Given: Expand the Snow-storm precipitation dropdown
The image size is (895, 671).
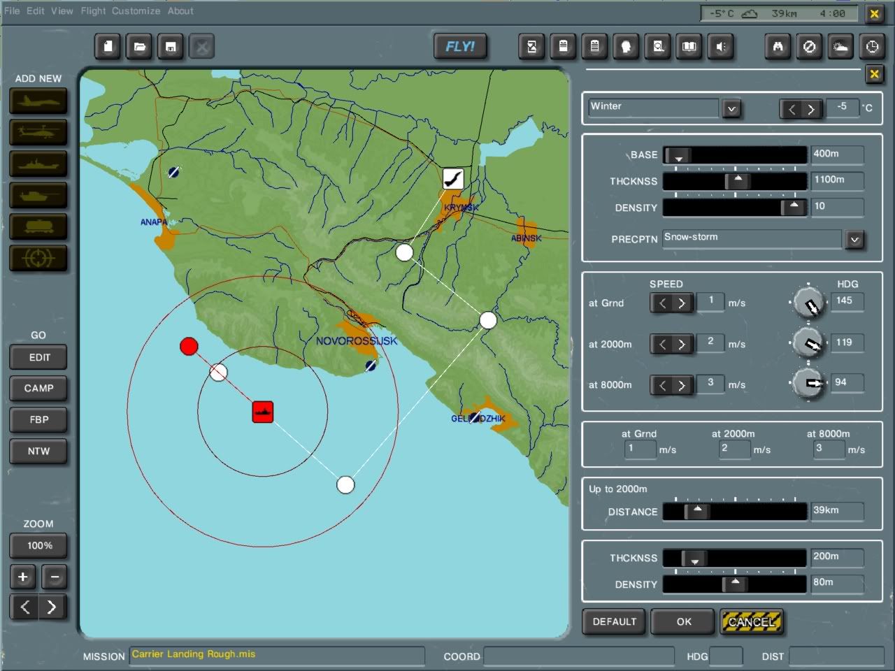Looking at the screenshot, I should (854, 240).
